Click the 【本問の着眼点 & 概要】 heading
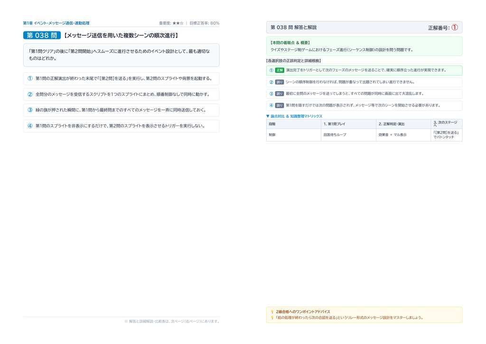Image resolution: width=486 pixels, height=344 pixels. click(290, 43)
